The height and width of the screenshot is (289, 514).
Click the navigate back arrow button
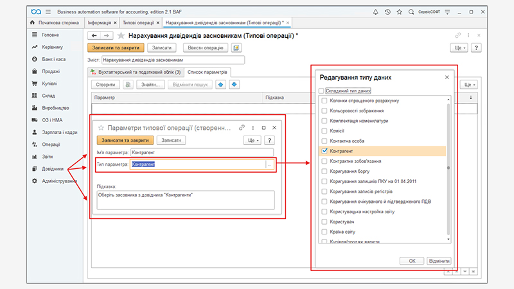(94, 36)
